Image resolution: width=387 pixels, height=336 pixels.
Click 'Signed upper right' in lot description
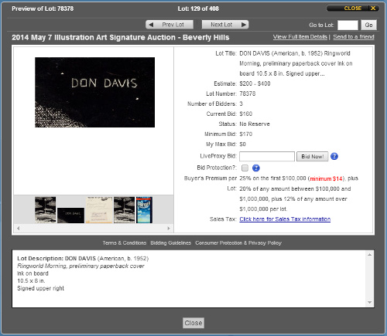[x=40, y=288]
